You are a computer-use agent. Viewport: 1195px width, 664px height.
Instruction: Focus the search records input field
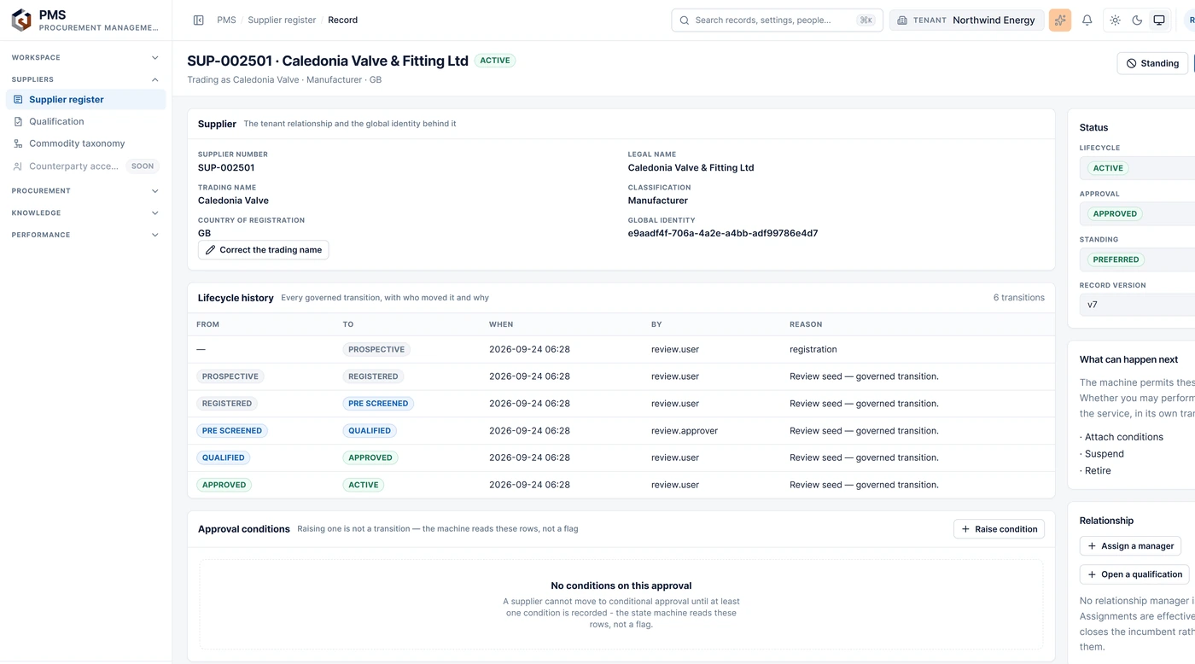(777, 20)
